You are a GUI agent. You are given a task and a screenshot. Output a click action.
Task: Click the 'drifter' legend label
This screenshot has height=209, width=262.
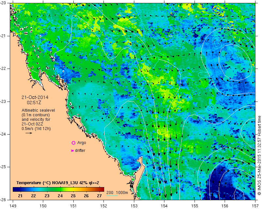[x=80, y=151]
